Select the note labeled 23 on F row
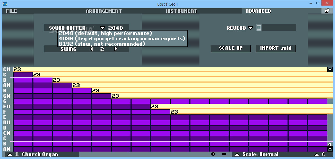 tap(251, 112)
